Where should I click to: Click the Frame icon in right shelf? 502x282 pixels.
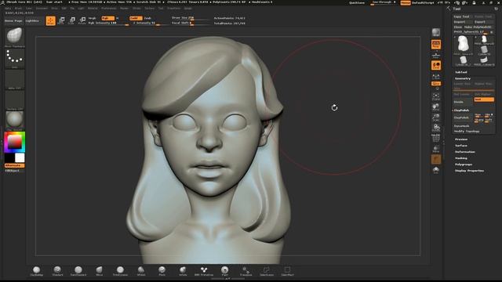tap(436, 96)
